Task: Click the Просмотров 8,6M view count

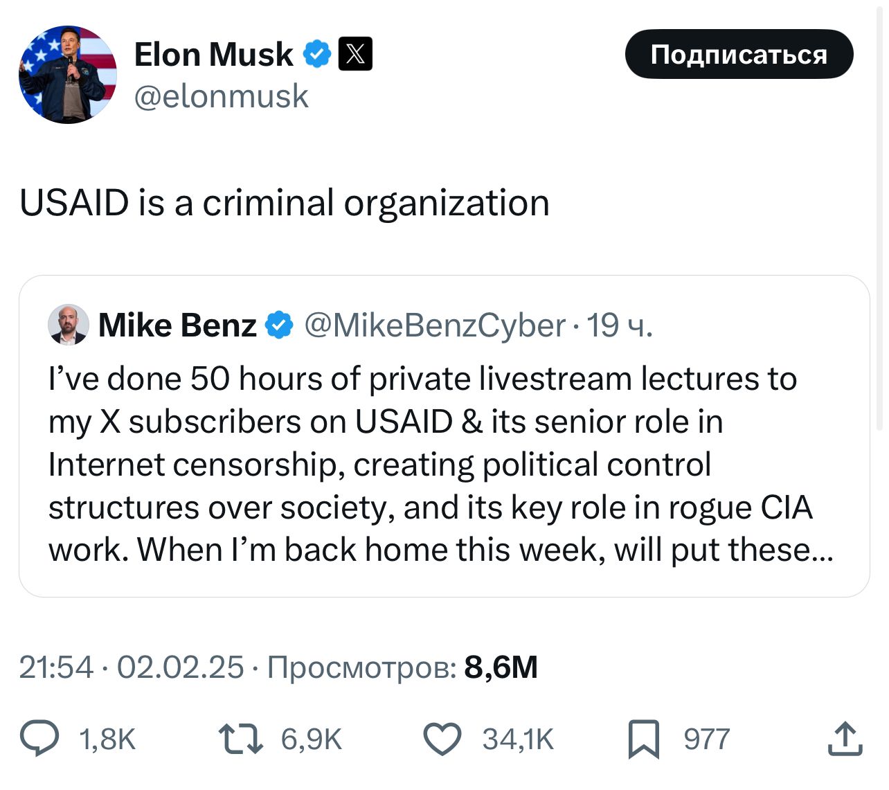Action: 402,667
